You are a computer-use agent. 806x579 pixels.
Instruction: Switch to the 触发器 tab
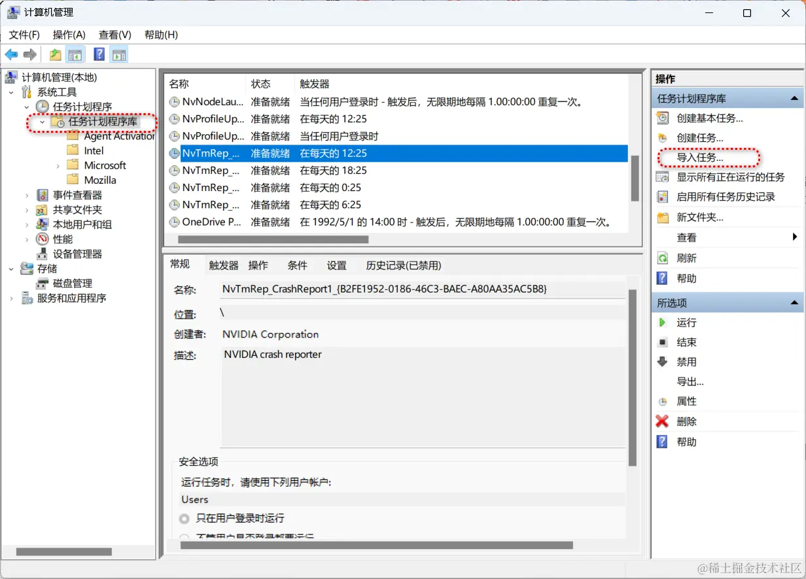pyautogui.click(x=224, y=265)
